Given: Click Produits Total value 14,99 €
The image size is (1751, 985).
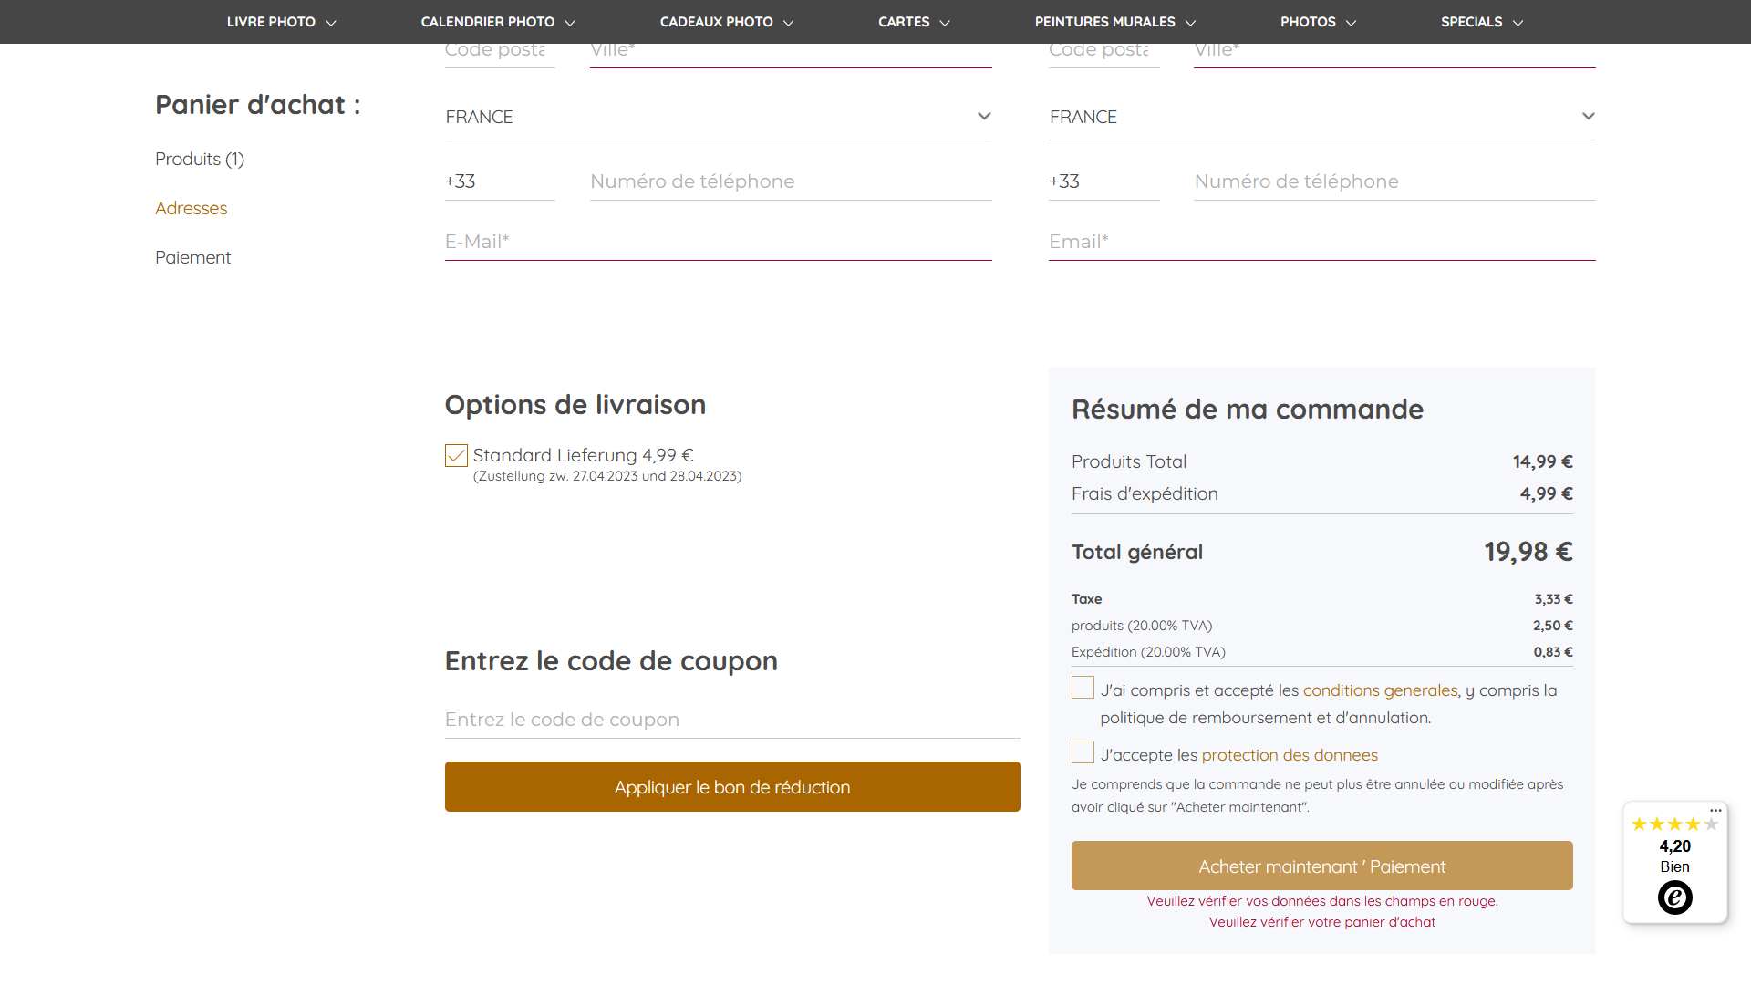Looking at the screenshot, I should pyautogui.click(x=1542, y=461).
